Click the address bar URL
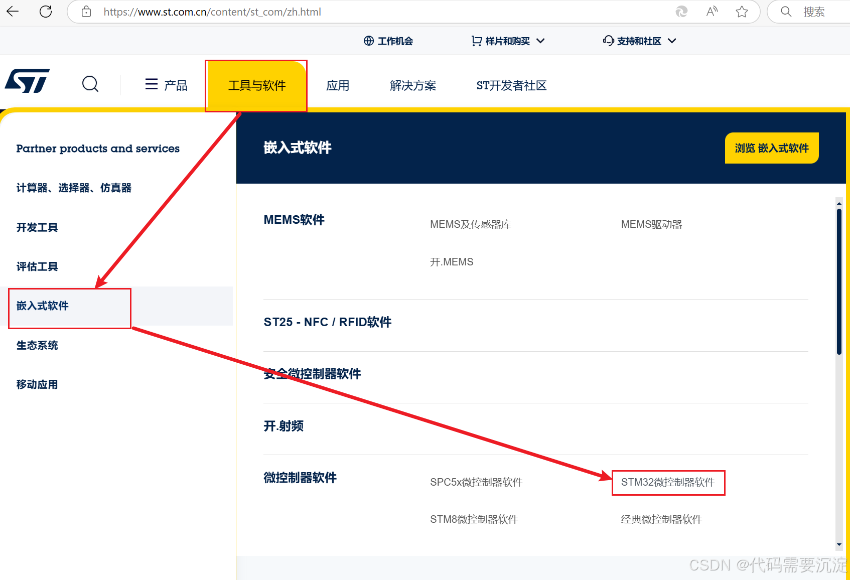 coord(212,12)
